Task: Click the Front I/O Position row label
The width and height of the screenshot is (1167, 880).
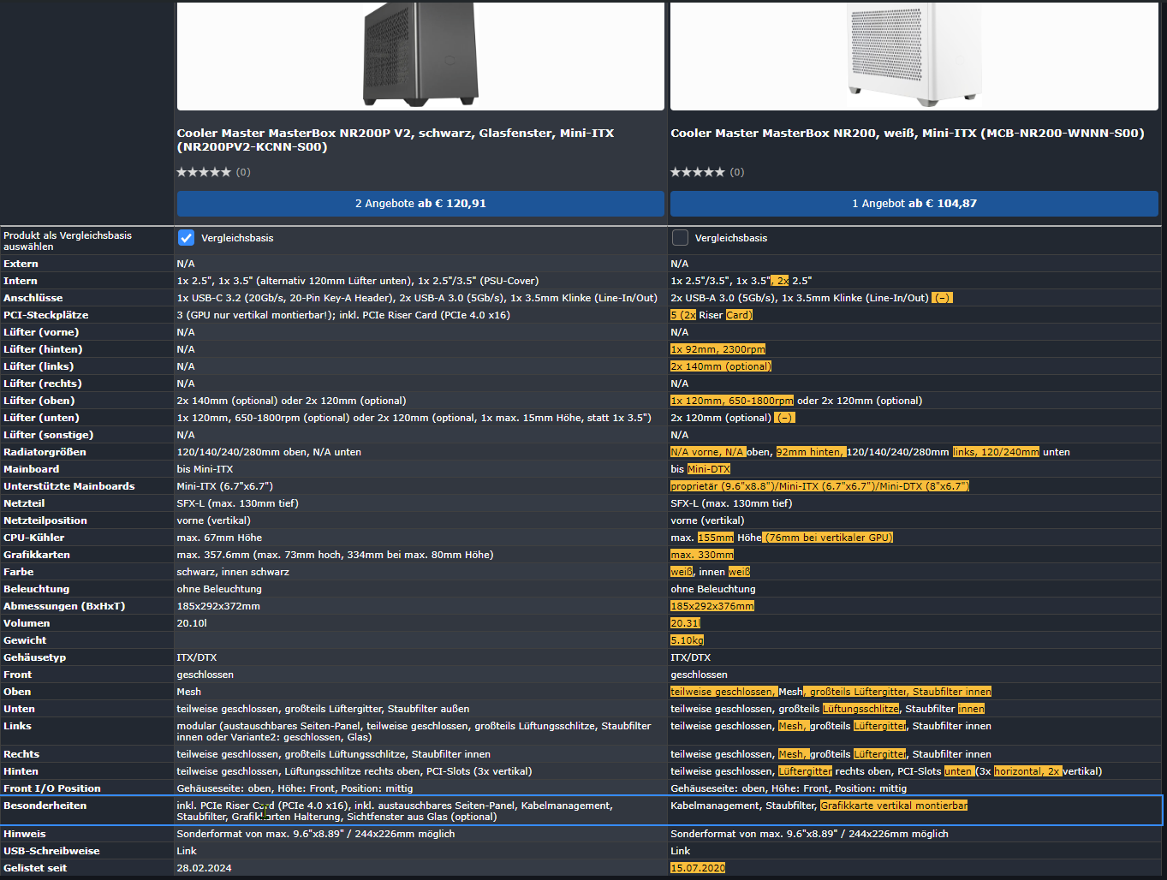Action: click(52, 788)
